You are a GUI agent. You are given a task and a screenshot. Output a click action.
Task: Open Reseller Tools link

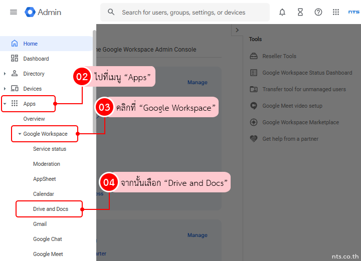pyautogui.click(x=279, y=56)
